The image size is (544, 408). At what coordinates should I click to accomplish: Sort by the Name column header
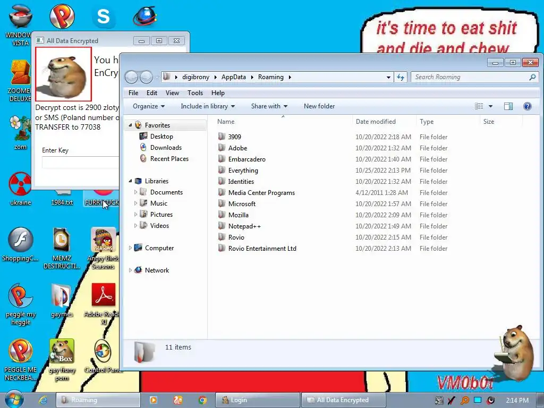point(283,122)
